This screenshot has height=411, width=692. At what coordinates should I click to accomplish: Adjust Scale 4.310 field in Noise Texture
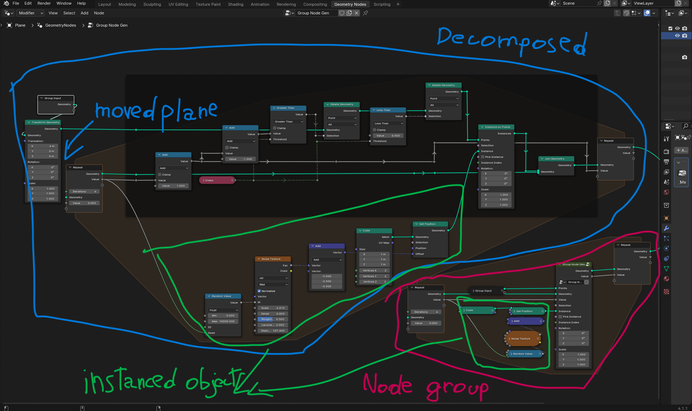273,308
